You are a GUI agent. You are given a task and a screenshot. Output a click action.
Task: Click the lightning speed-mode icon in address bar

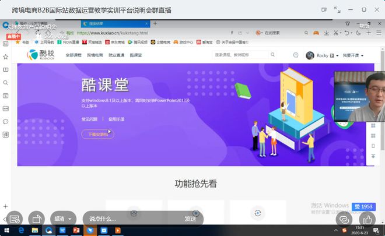click(x=232, y=33)
